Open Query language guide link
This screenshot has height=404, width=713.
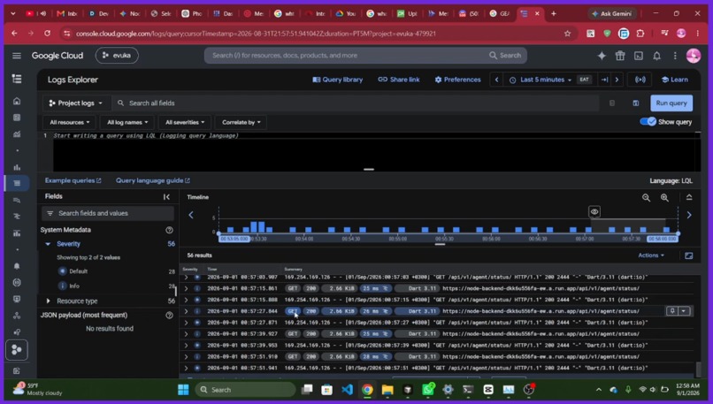point(153,180)
